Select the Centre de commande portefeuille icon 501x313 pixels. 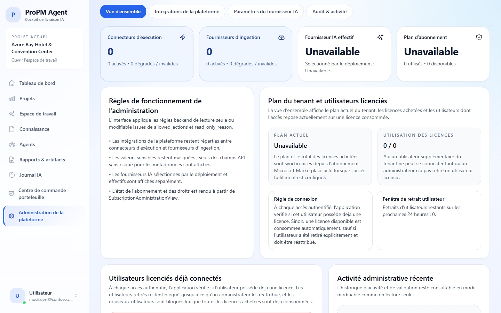tap(12, 194)
